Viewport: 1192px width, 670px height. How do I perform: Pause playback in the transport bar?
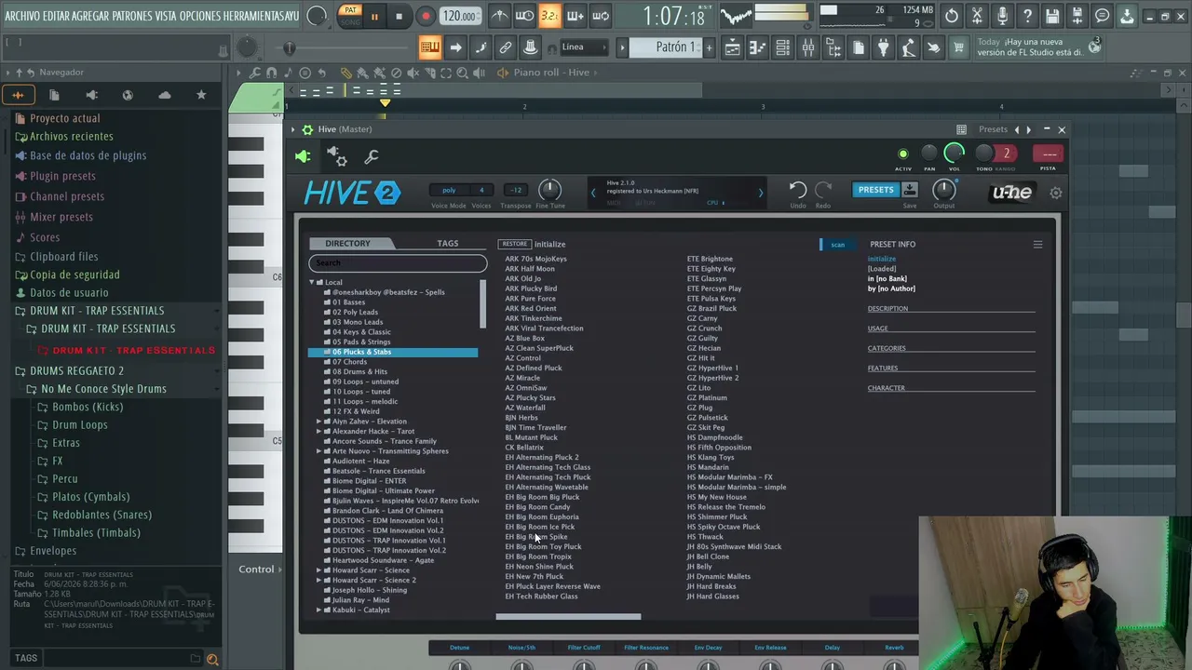(x=374, y=16)
